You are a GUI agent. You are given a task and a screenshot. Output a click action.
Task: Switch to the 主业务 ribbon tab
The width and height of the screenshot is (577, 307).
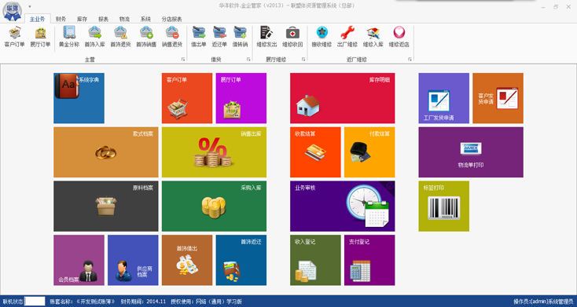pyautogui.click(x=37, y=19)
